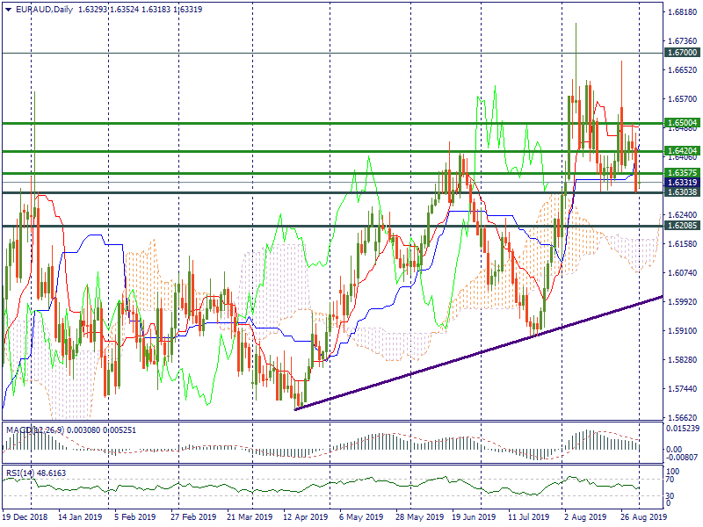Select the MACD scale value 0.015239
703x527 pixels.
(x=682, y=428)
